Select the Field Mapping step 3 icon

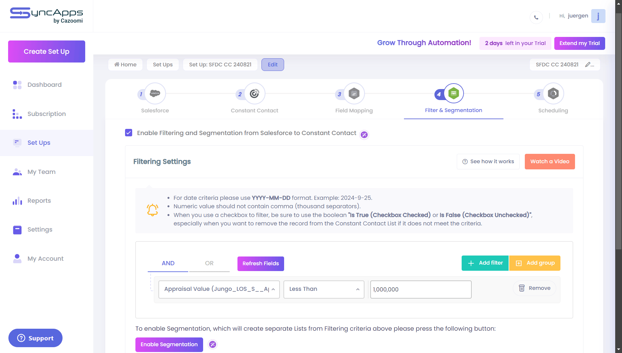click(354, 94)
